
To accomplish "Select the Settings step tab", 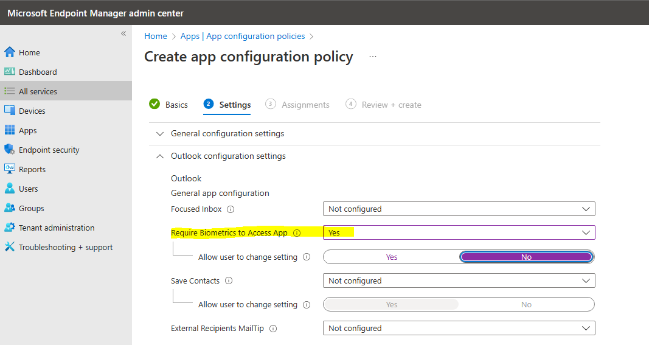I will [x=227, y=105].
